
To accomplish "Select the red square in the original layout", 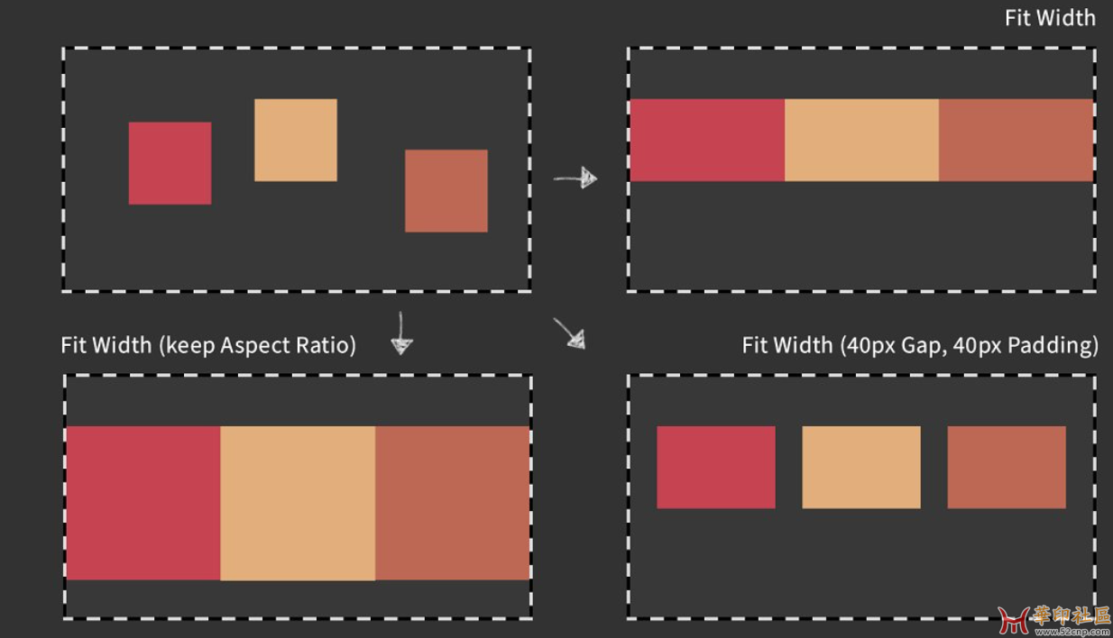I will pyautogui.click(x=170, y=163).
